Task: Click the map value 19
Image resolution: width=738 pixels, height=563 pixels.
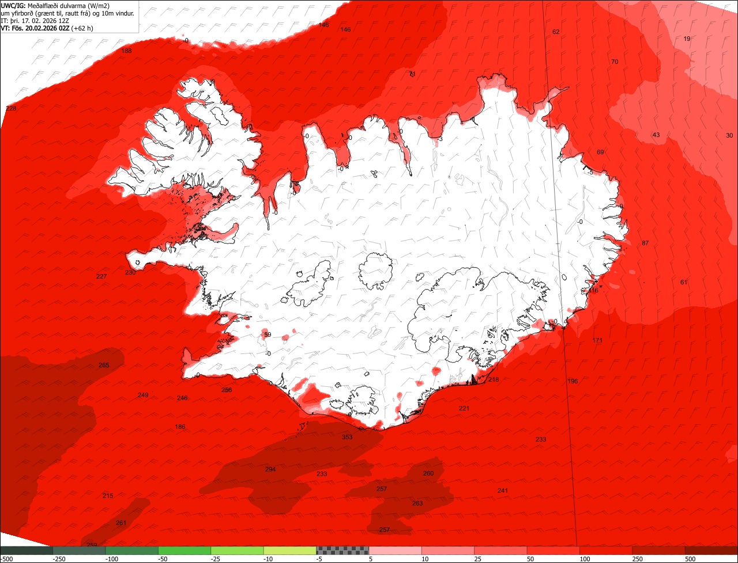Action: coord(687,39)
